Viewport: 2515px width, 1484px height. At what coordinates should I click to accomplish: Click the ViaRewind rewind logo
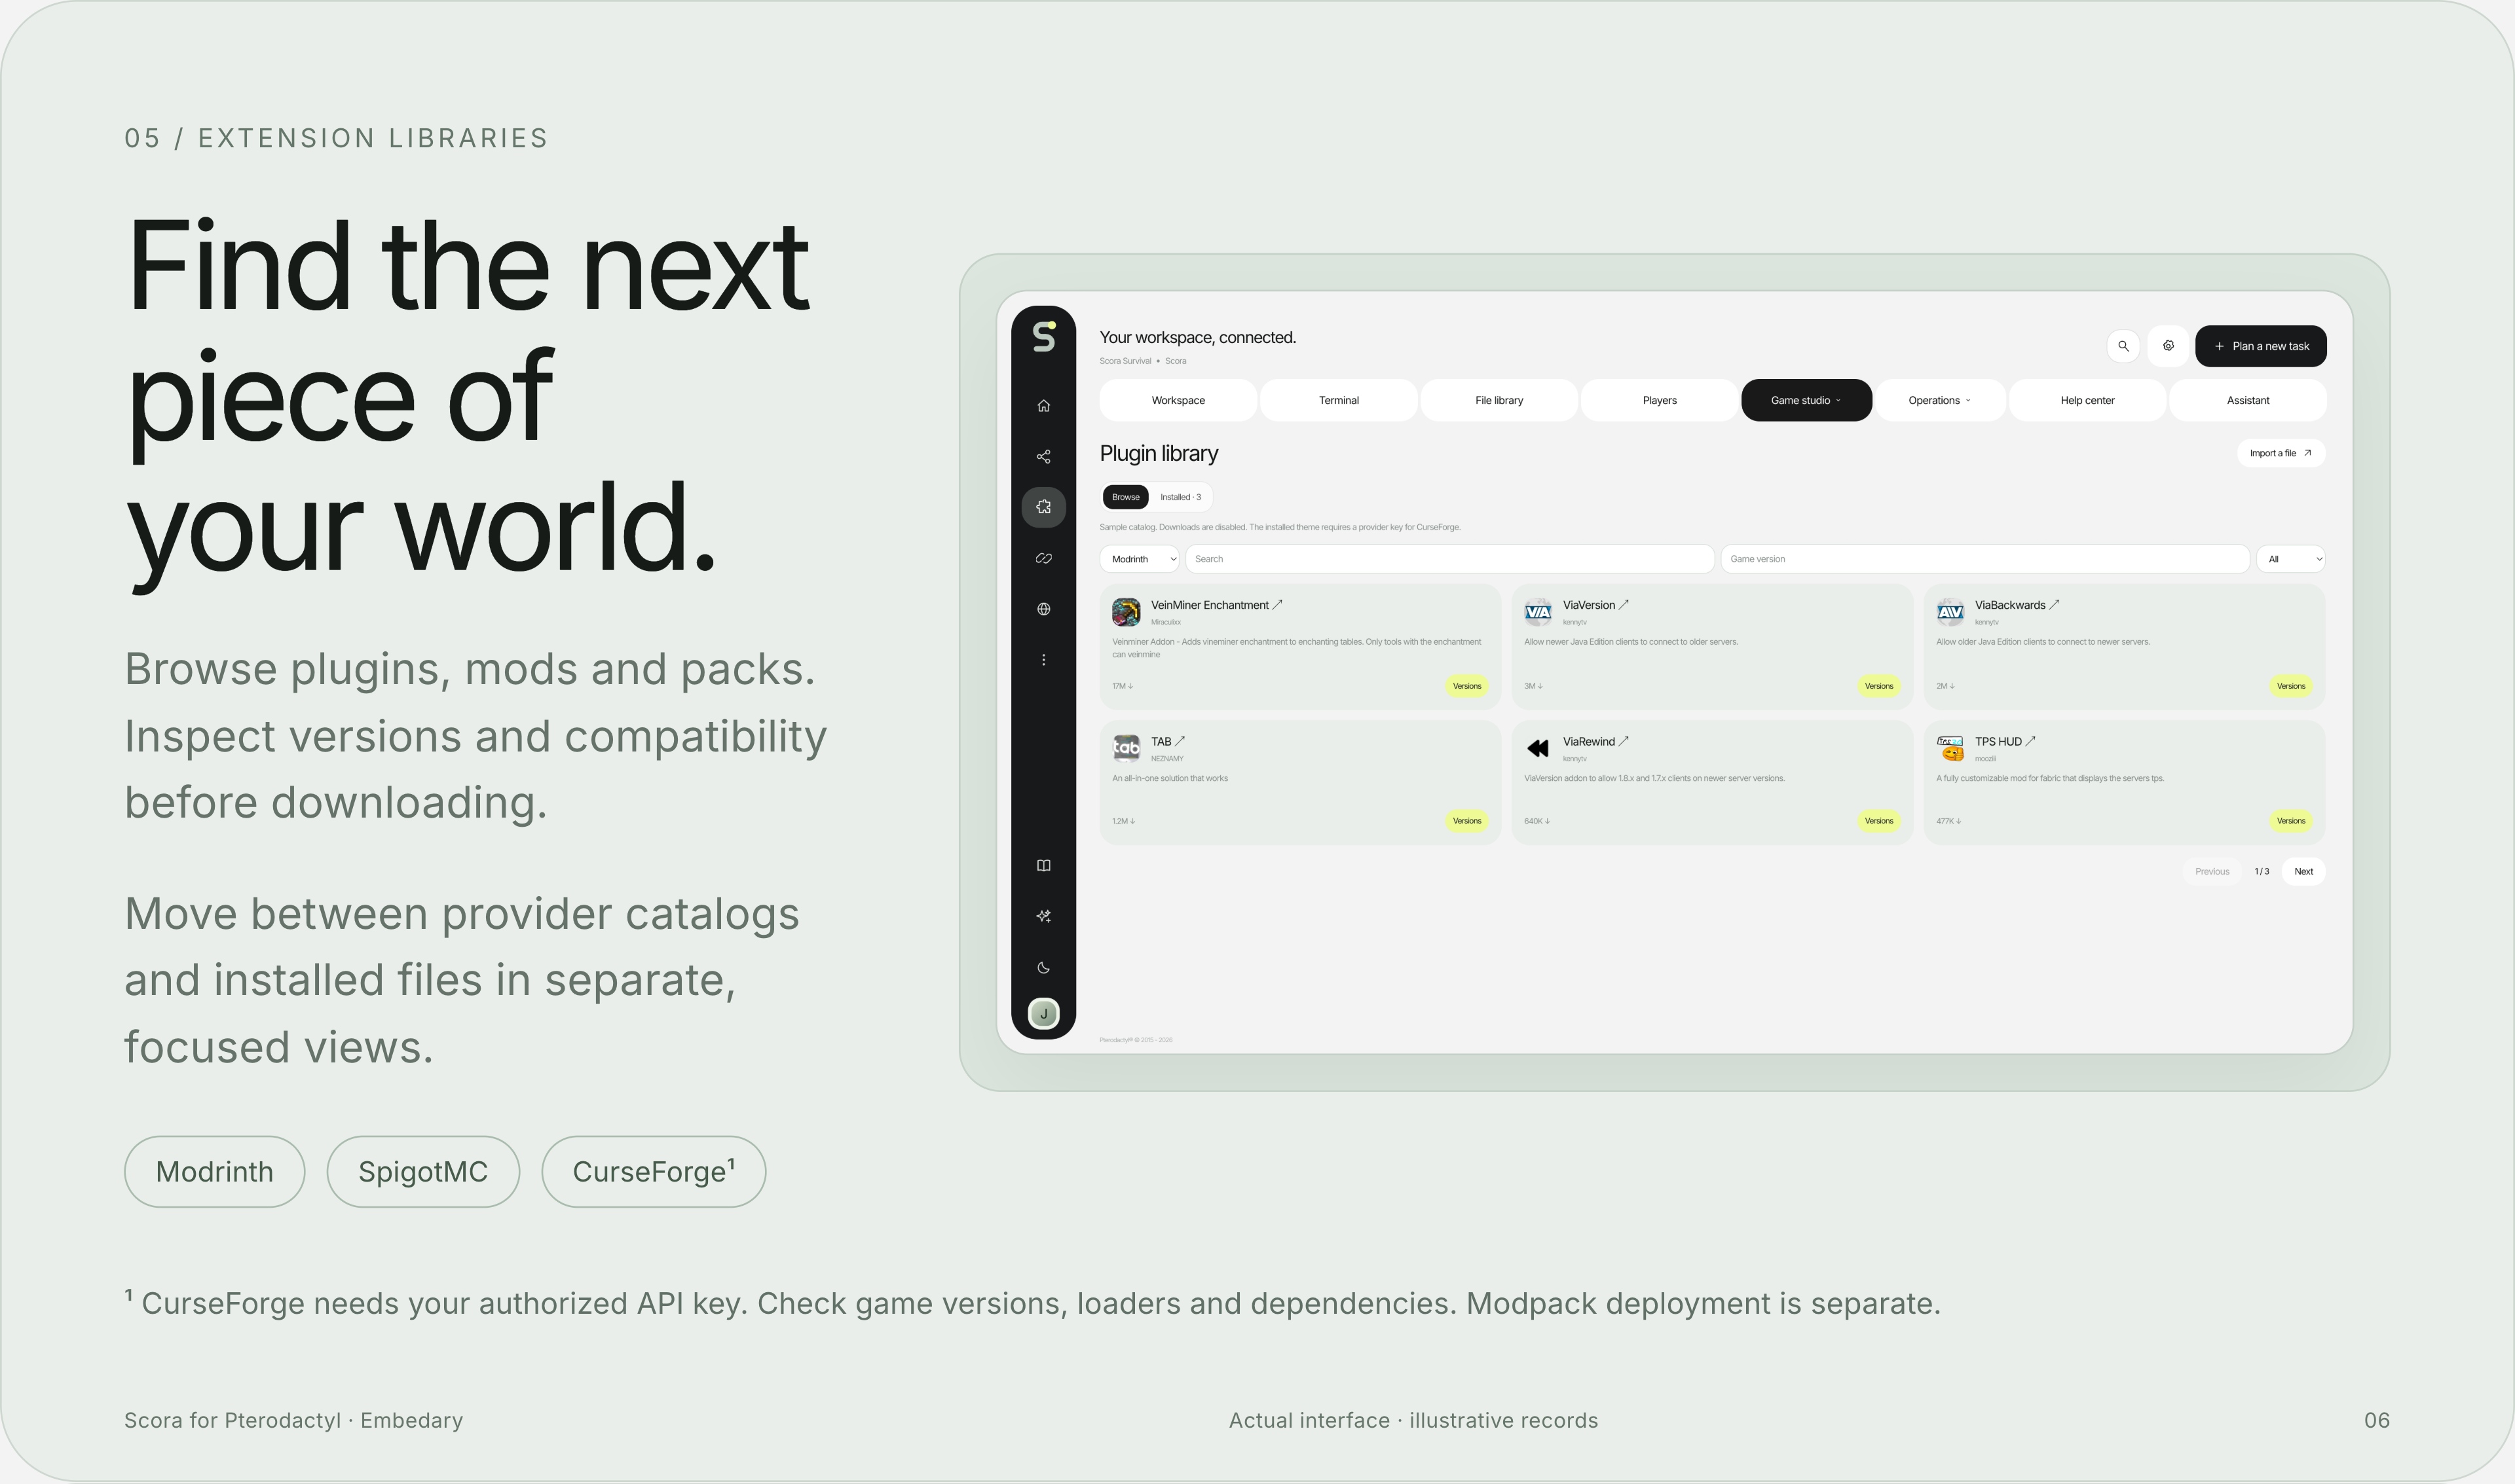(1538, 748)
